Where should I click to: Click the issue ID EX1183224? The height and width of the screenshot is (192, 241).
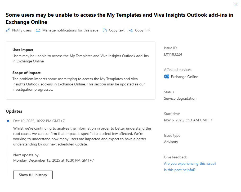pyautogui.click(x=173, y=54)
